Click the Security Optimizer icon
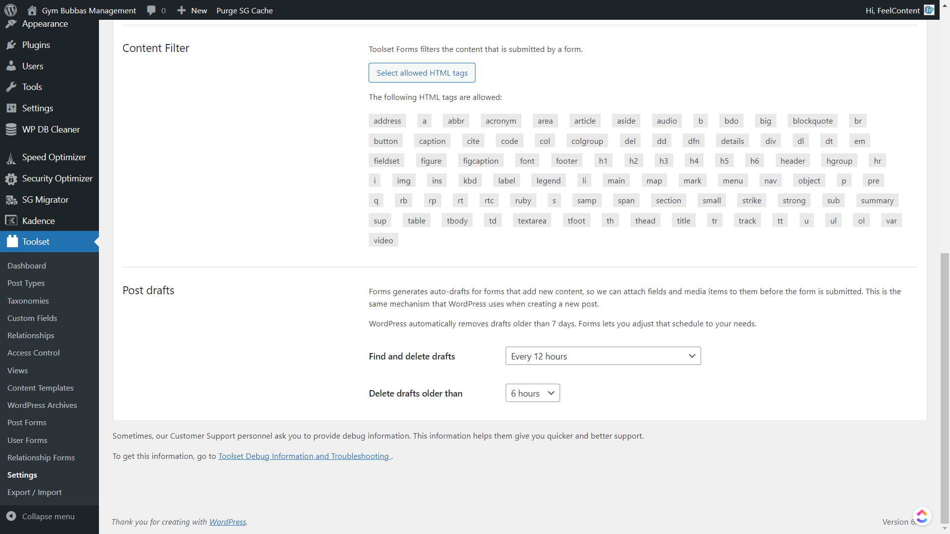Image resolution: width=950 pixels, height=534 pixels. tap(11, 178)
